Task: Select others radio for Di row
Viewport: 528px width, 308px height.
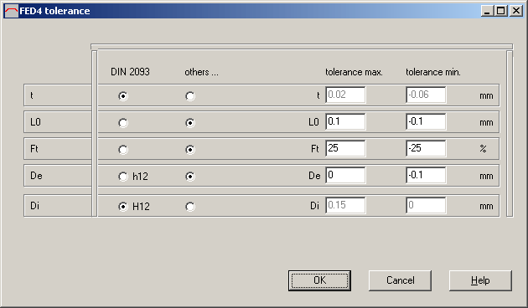Action: tap(190, 206)
